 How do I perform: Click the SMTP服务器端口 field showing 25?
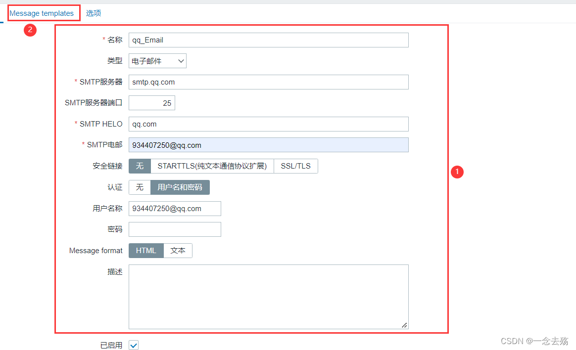coord(152,103)
